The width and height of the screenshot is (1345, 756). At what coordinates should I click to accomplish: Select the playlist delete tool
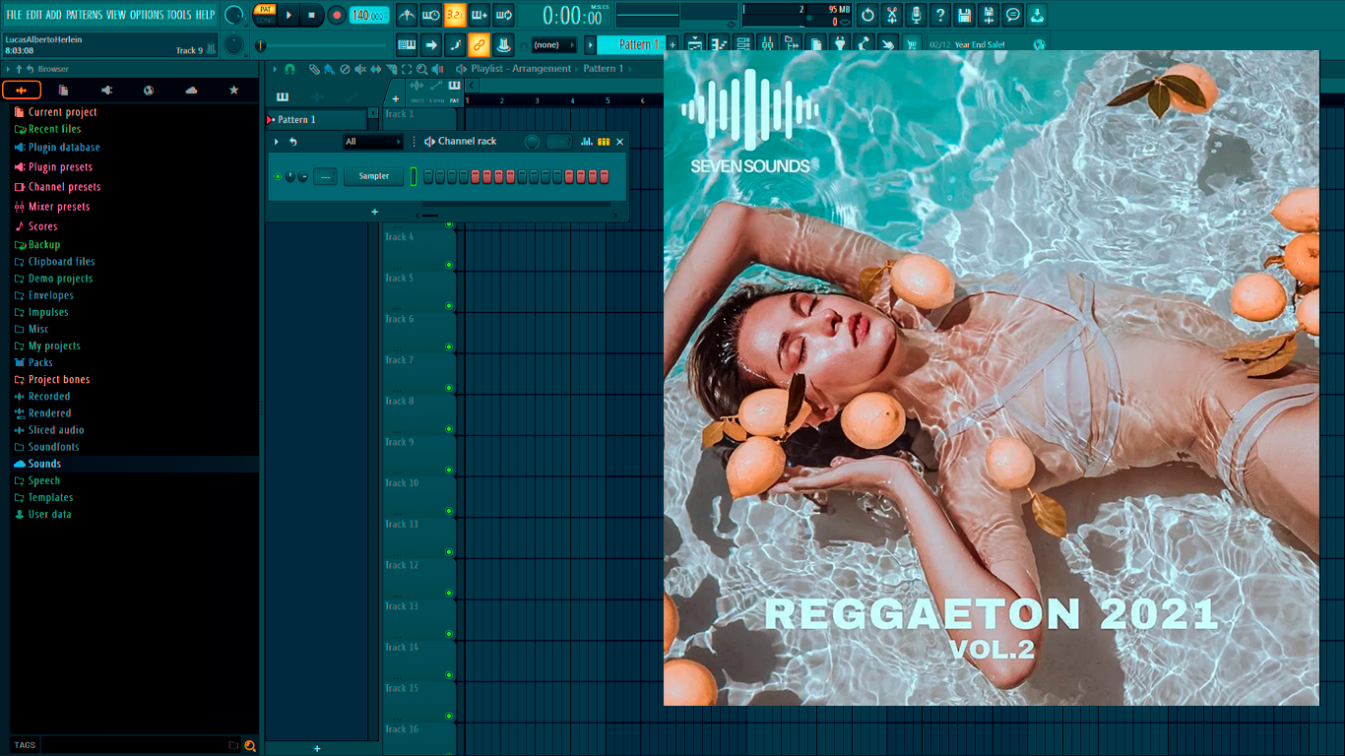(345, 69)
